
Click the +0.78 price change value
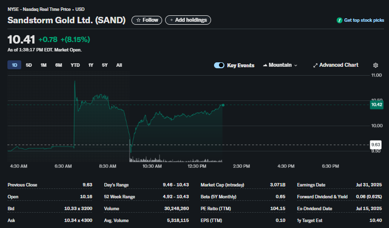48,40
